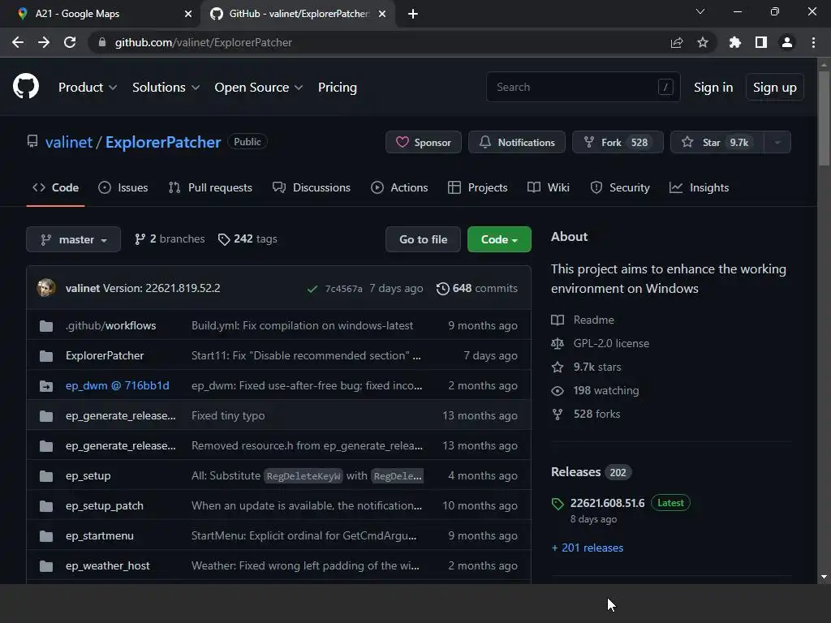This screenshot has width=831, height=623.
Task: View the 242 tags link
Action: click(248, 239)
